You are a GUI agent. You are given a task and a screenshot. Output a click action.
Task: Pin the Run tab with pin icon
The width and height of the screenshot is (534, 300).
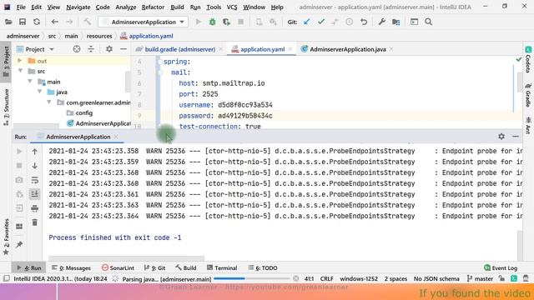(x=19, y=245)
